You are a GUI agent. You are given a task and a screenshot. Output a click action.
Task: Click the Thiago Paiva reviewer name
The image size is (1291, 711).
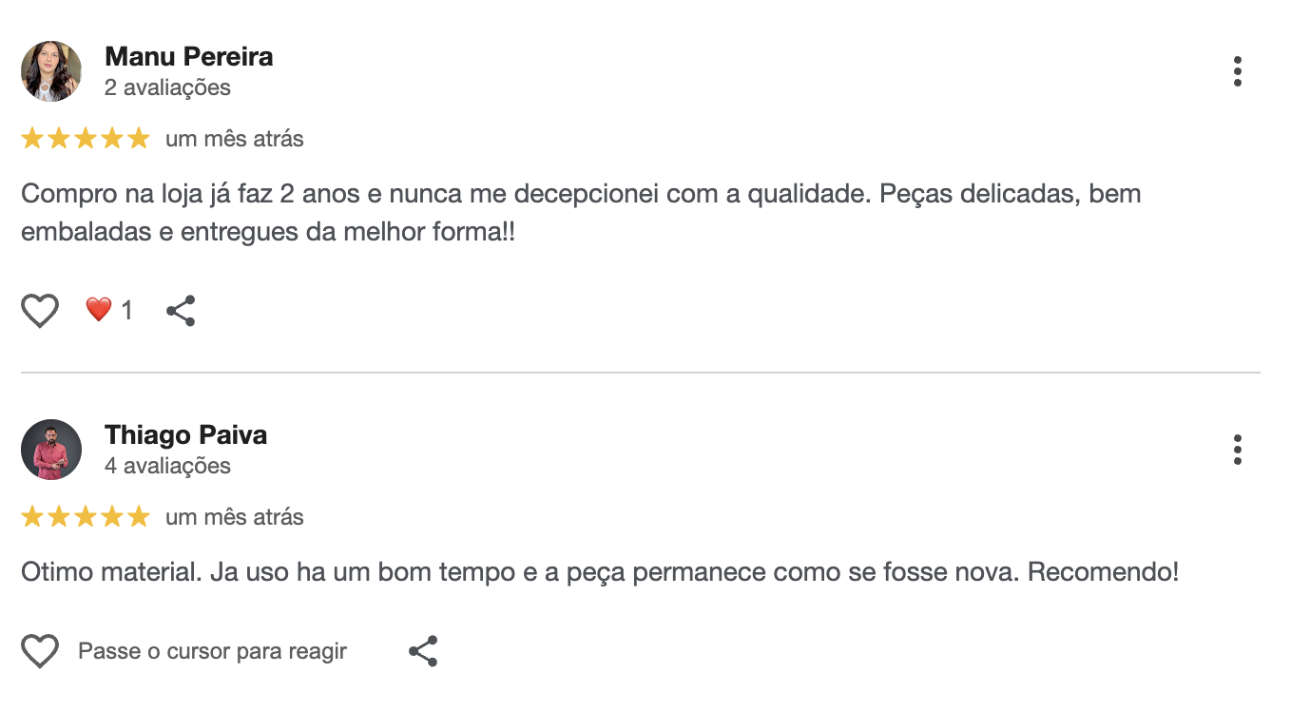coord(185,435)
